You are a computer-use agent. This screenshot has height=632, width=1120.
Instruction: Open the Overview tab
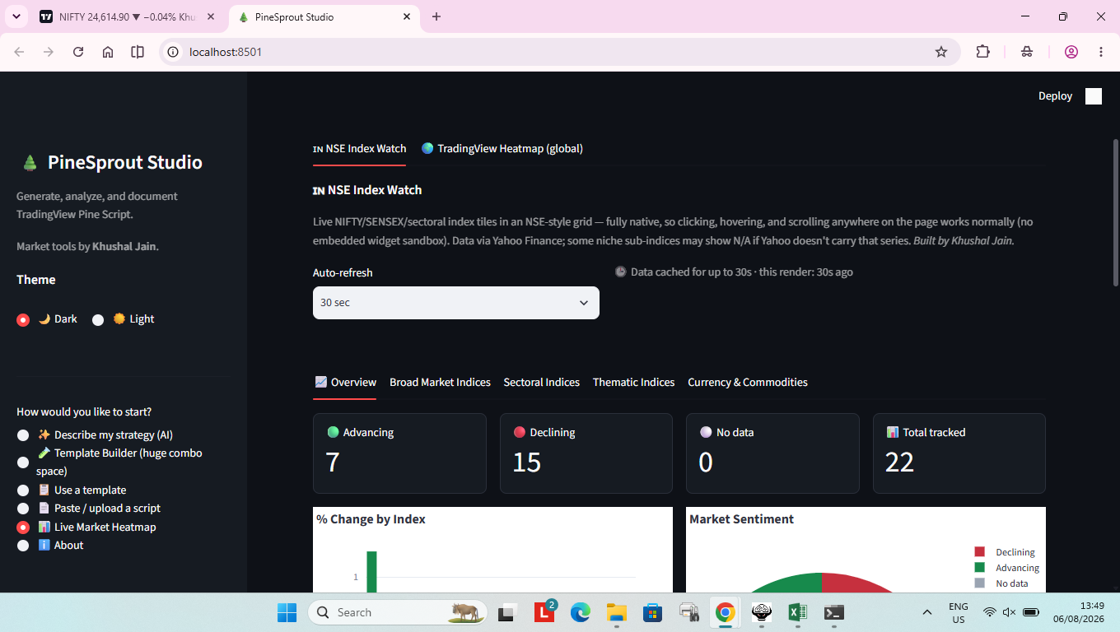click(345, 383)
